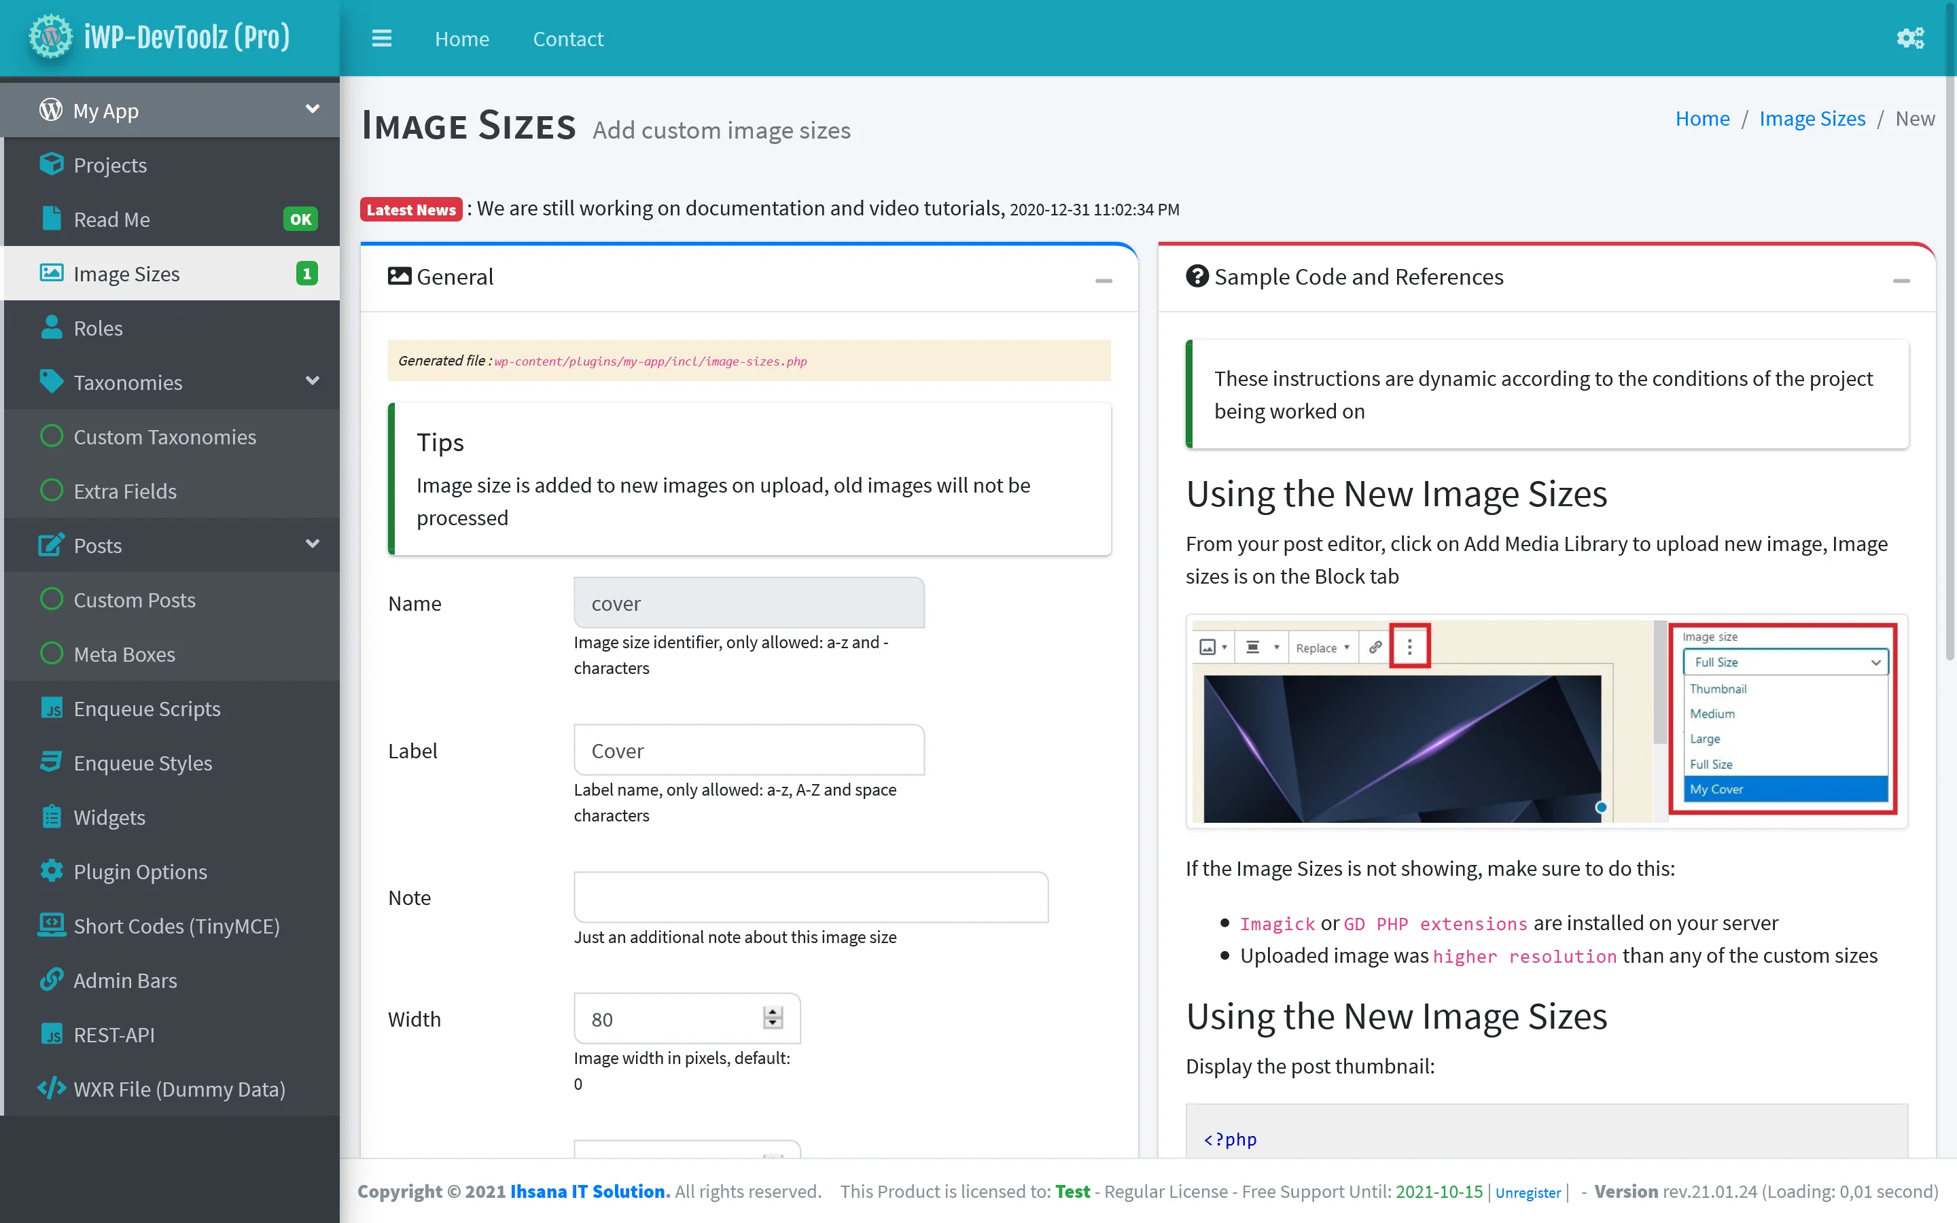Click the Latest News red badge
The height and width of the screenshot is (1223, 1957).
[x=411, y=209]
